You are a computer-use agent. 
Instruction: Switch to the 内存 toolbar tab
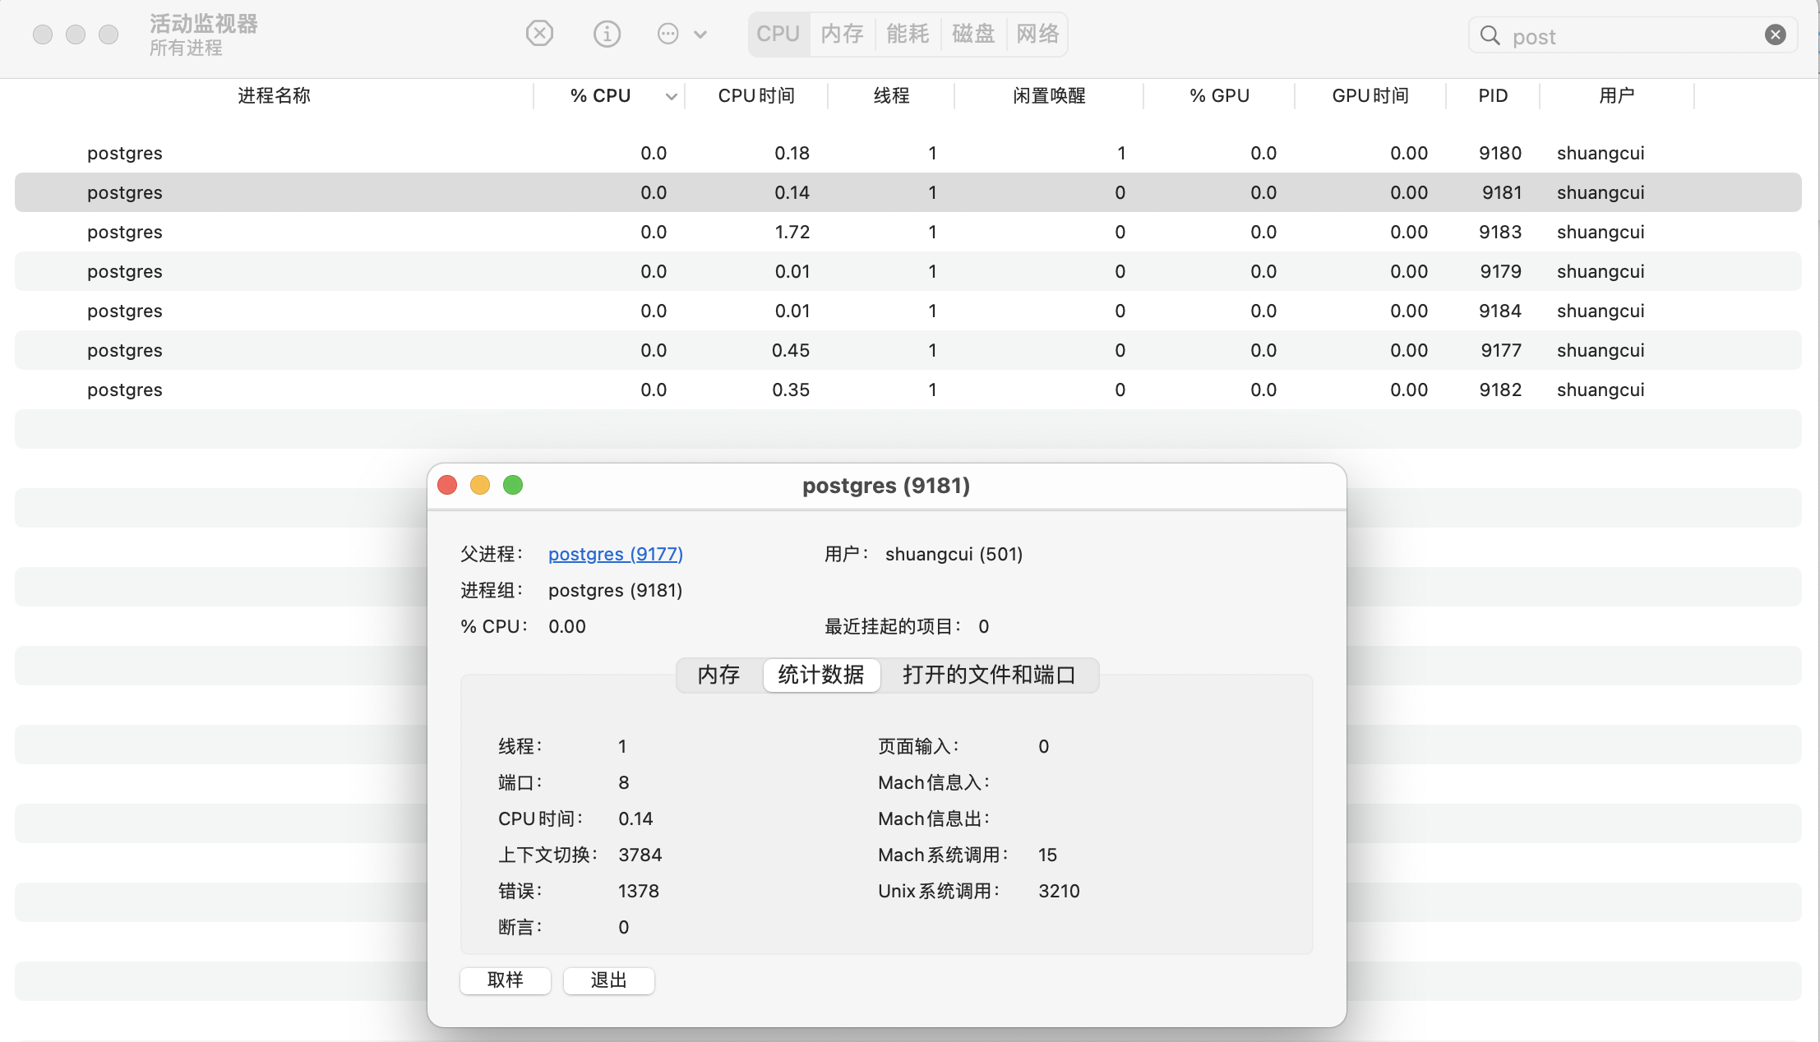click(x=842, y=34)
